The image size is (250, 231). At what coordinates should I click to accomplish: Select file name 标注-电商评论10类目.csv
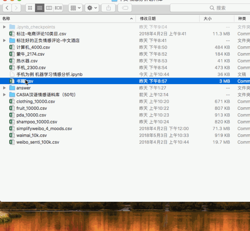pyautogui.click(x=41, y=34)
